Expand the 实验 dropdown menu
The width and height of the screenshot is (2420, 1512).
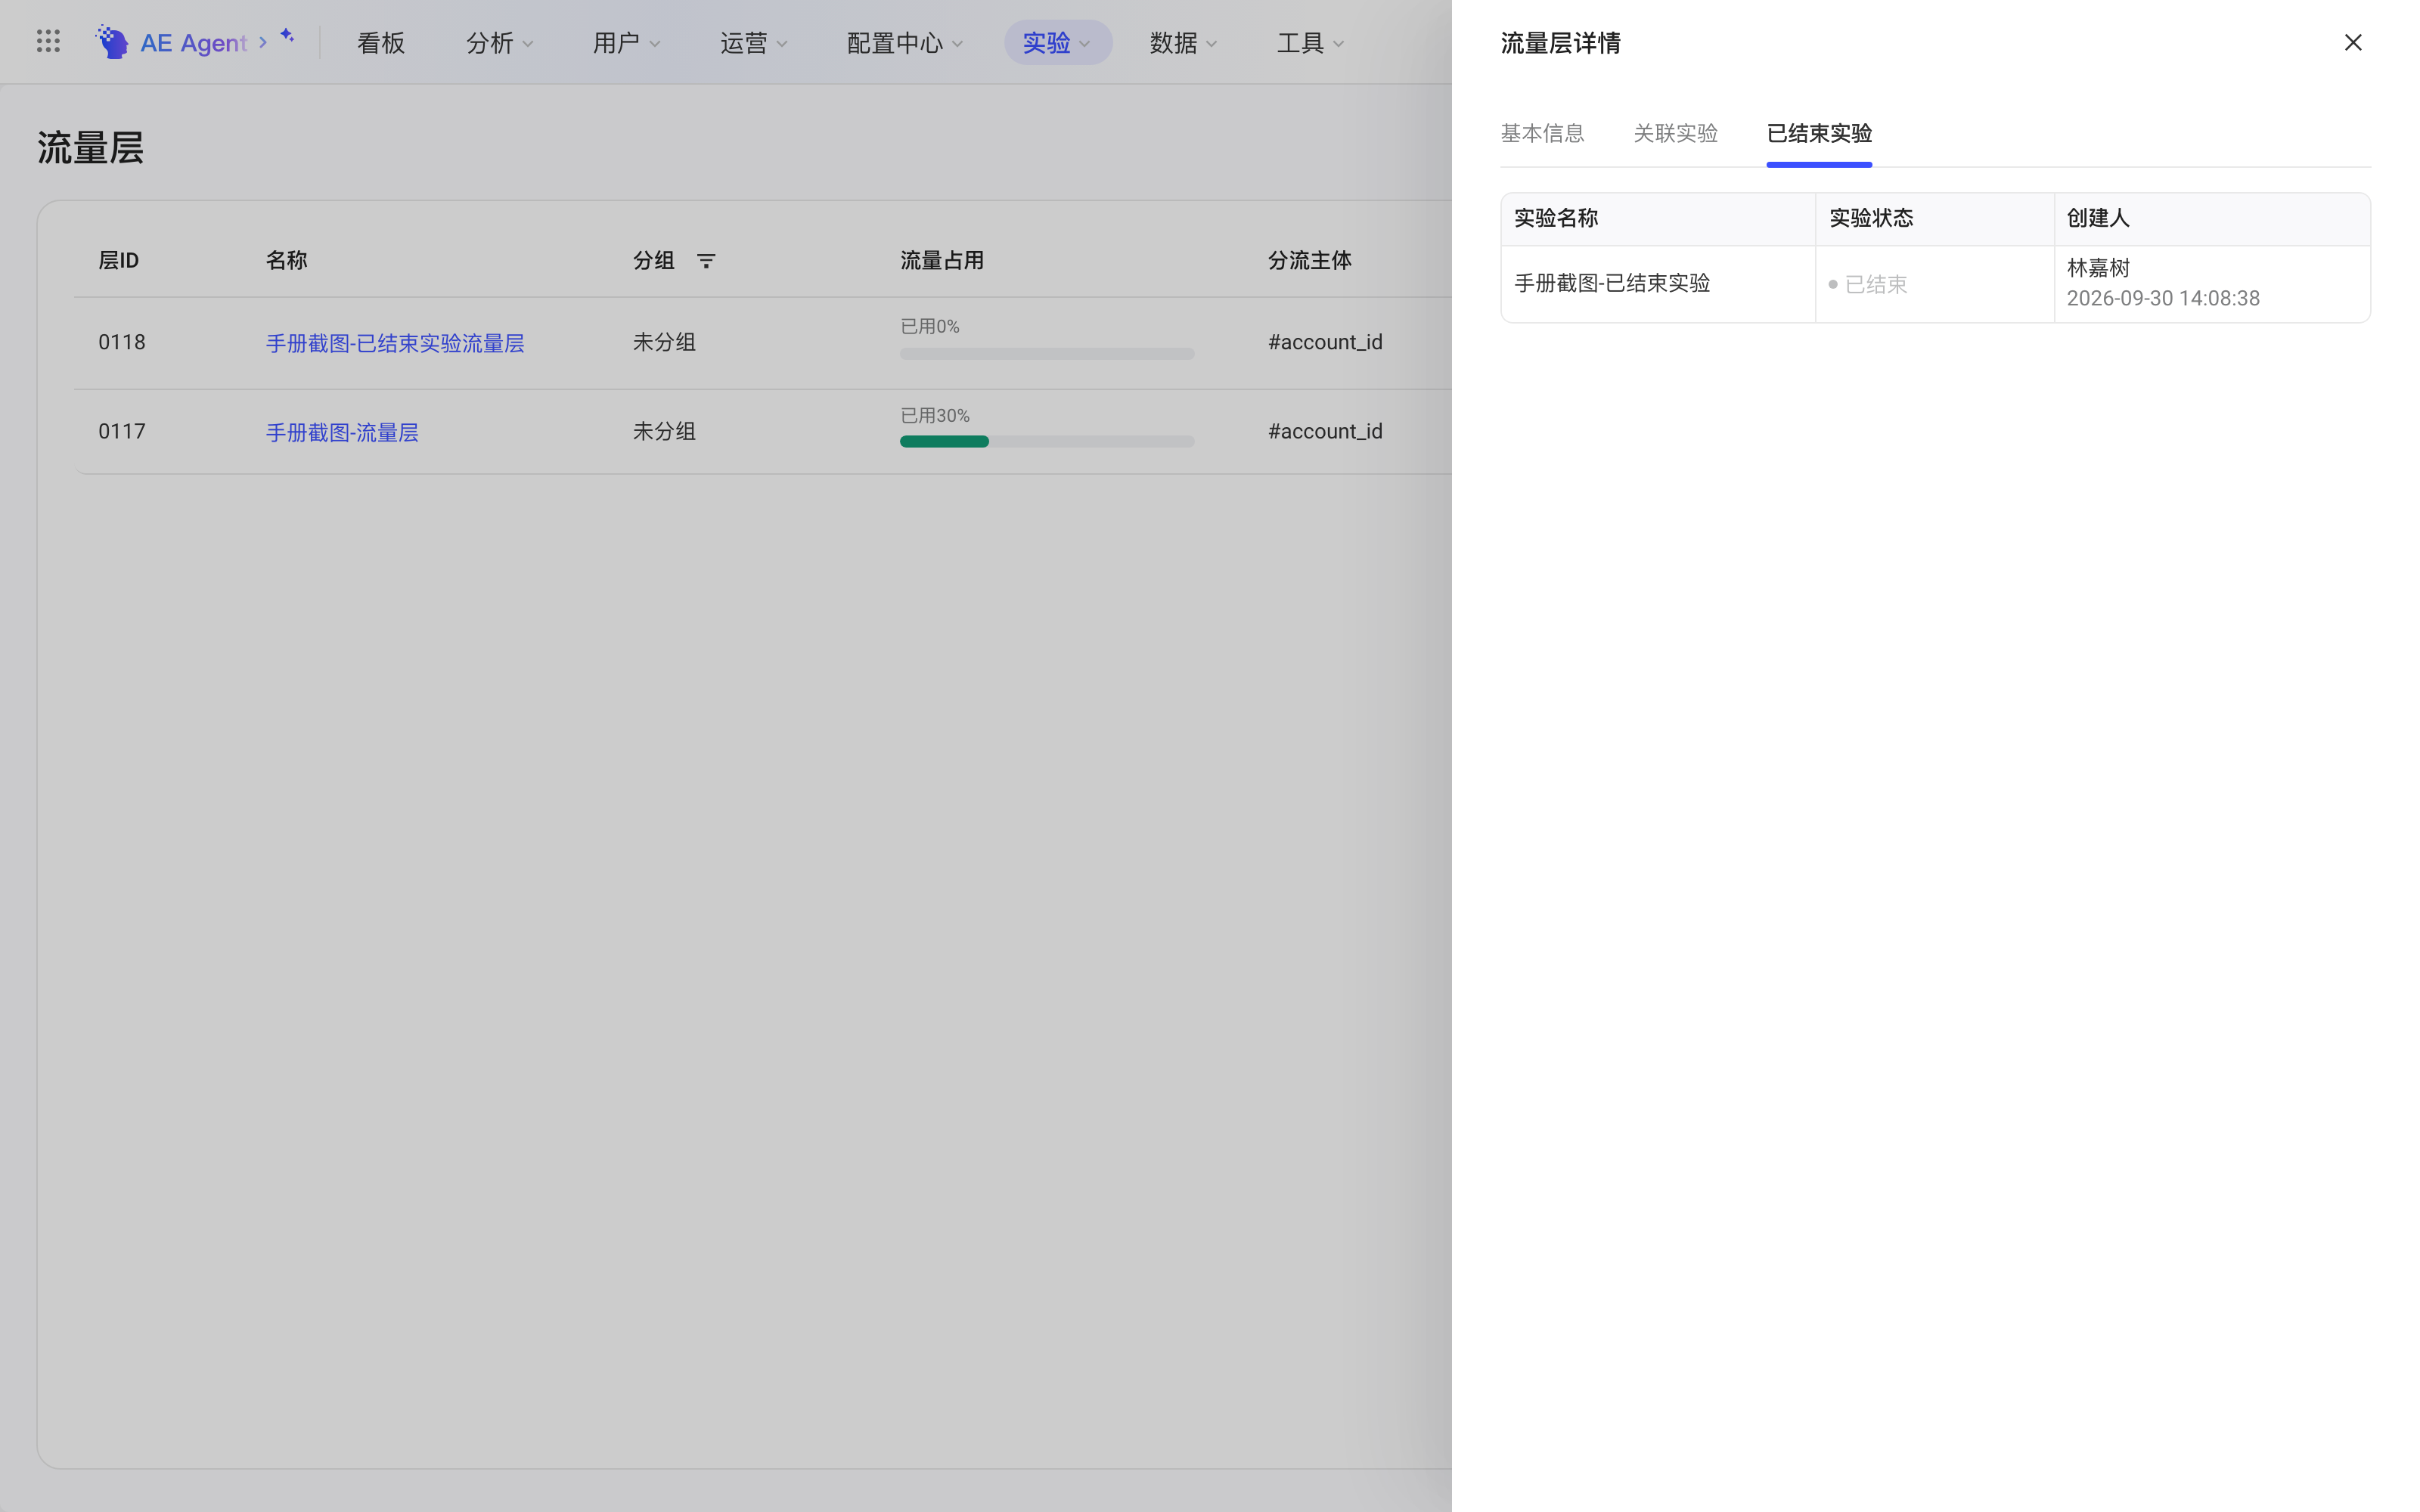pyautogui.click(x=1057, y=43)
